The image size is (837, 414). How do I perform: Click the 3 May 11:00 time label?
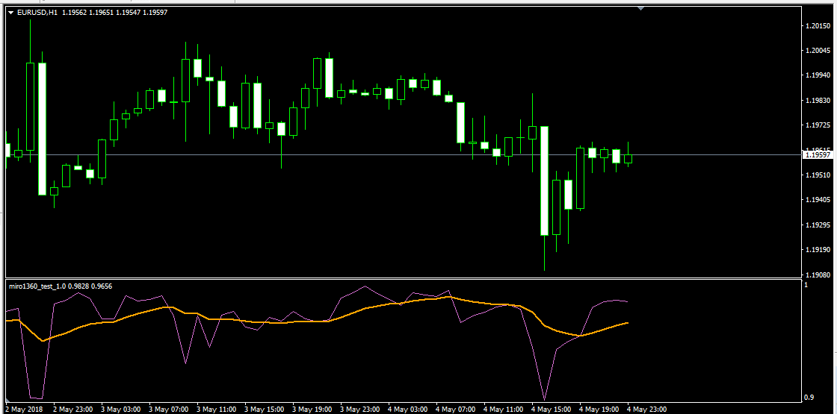click(217, 410)
